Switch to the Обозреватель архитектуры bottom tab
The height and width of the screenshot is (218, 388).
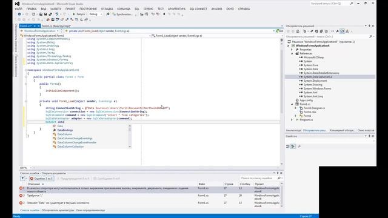pyautogui.click(x=58, y=210)
